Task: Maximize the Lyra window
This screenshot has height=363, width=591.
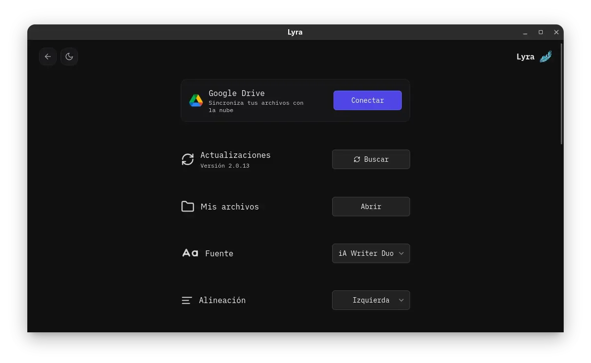Action: pyautogui.click(x=541, y=32)
